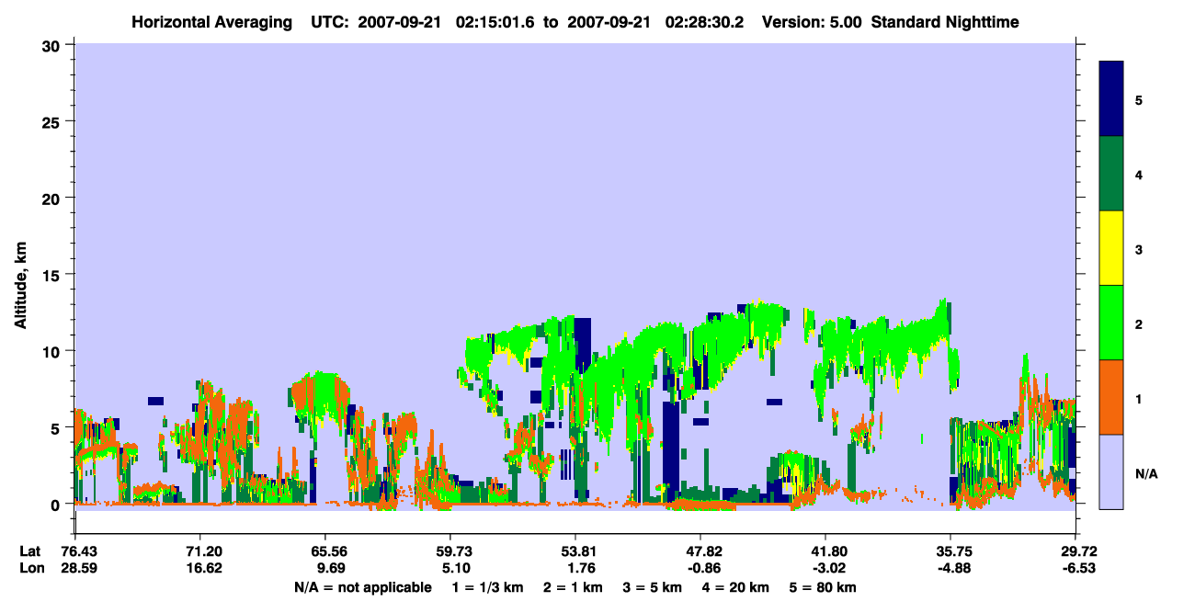Click the dark blue colorbar segment labeled 5

(1111, 98)
